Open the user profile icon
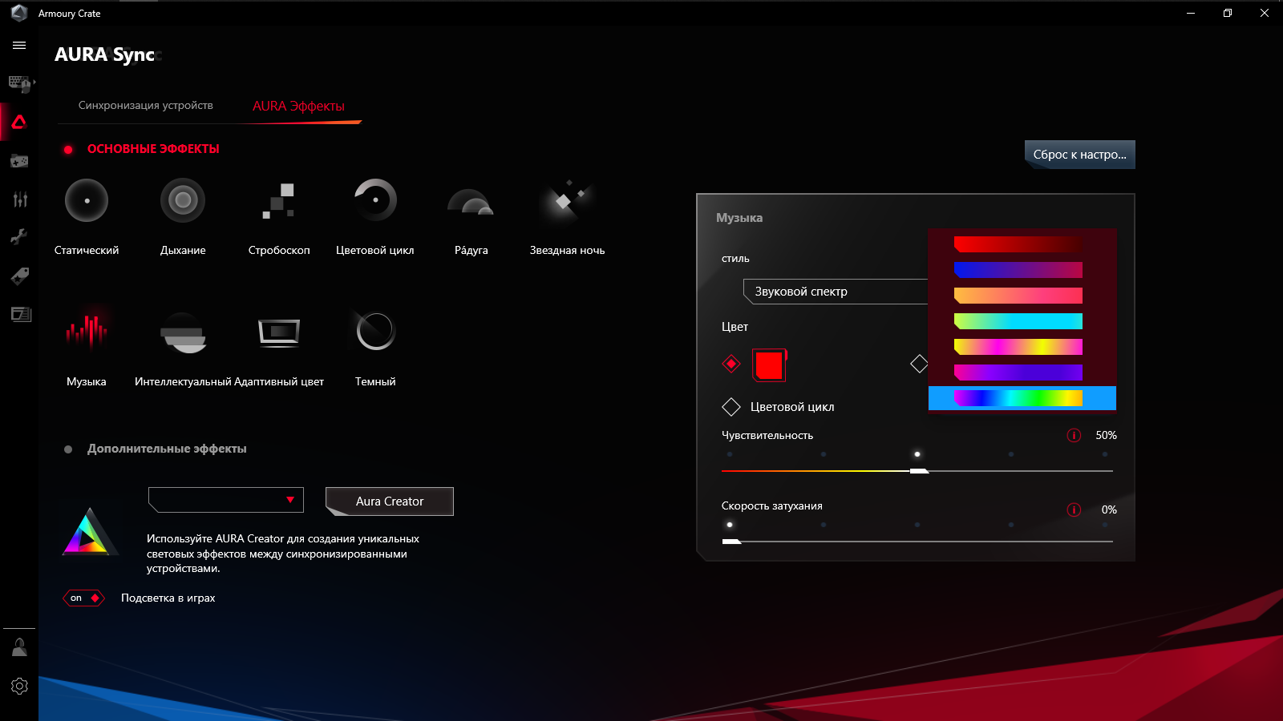1283x721 pixels. pos(19,647)
